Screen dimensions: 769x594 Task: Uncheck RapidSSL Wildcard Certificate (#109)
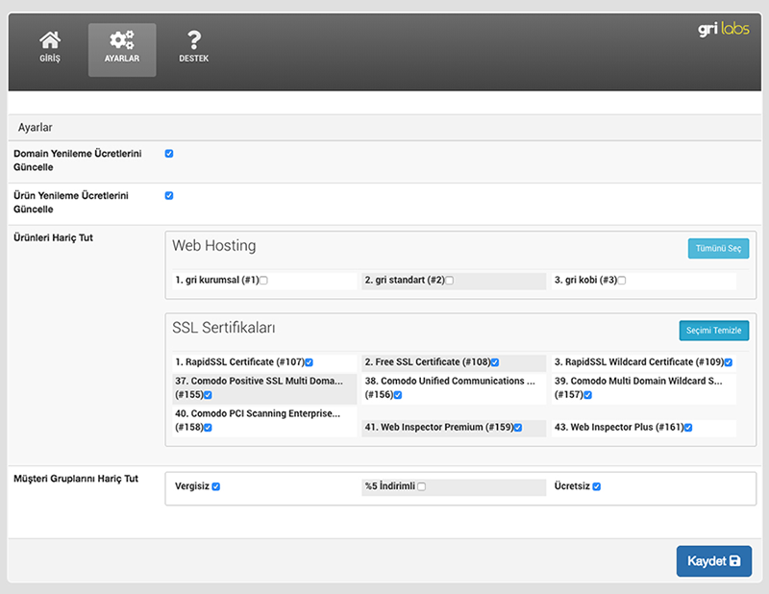[x=729, y=362]
